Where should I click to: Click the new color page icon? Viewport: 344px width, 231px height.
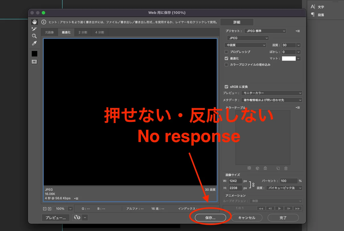click(278, 168)
